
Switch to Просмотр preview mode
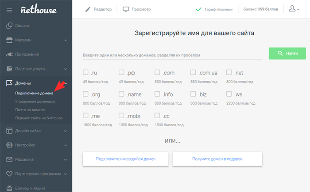pos(137,9)
